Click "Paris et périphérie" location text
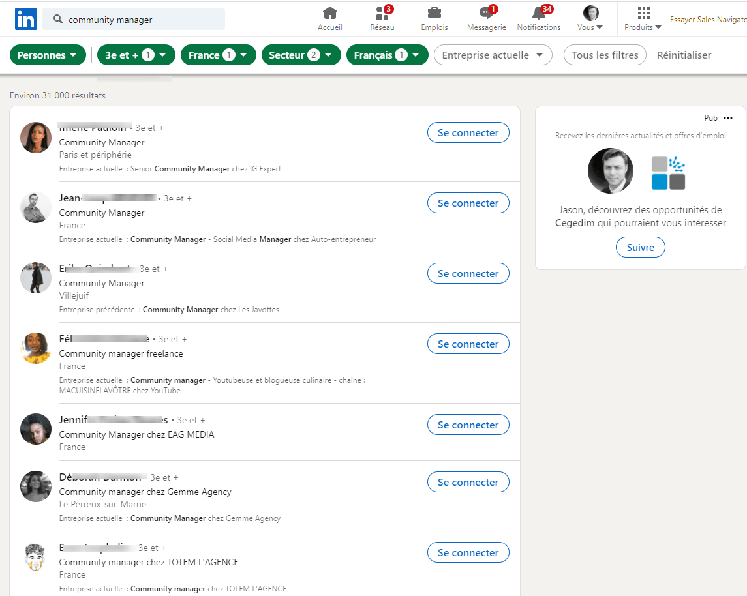Image resolution: width=747 pixels, height=596 pixels. click(x=95, y=155)
